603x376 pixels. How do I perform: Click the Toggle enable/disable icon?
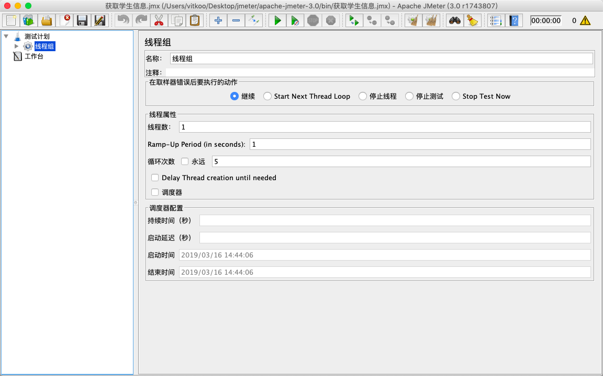click(x=254, y=20)
